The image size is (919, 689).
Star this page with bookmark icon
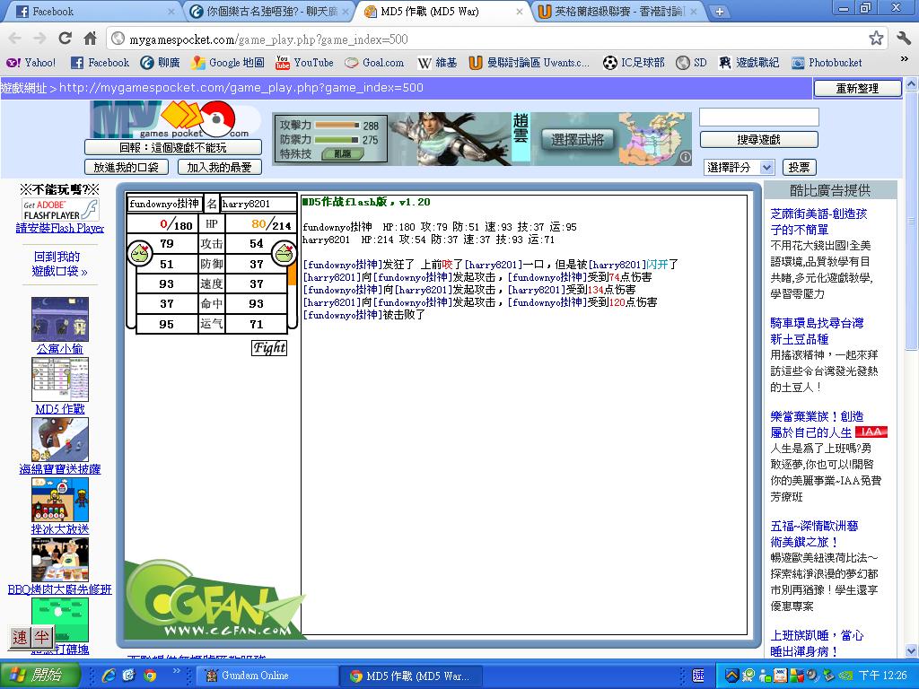(x=876, y=39)
